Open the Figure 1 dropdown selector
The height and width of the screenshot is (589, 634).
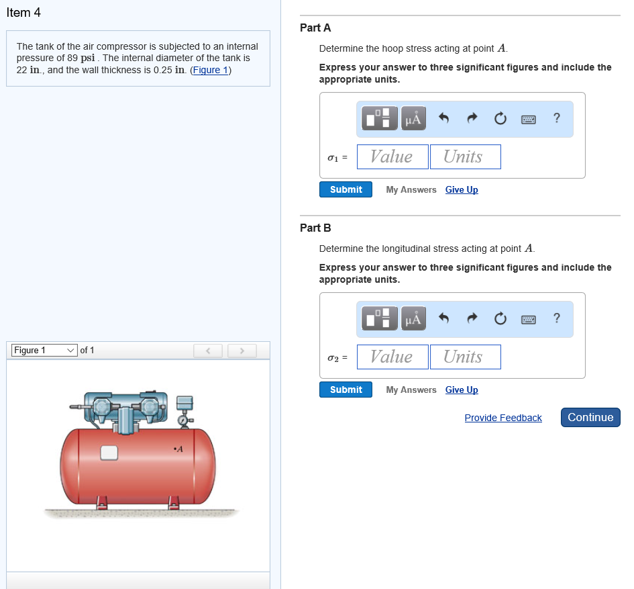(43, 350)
